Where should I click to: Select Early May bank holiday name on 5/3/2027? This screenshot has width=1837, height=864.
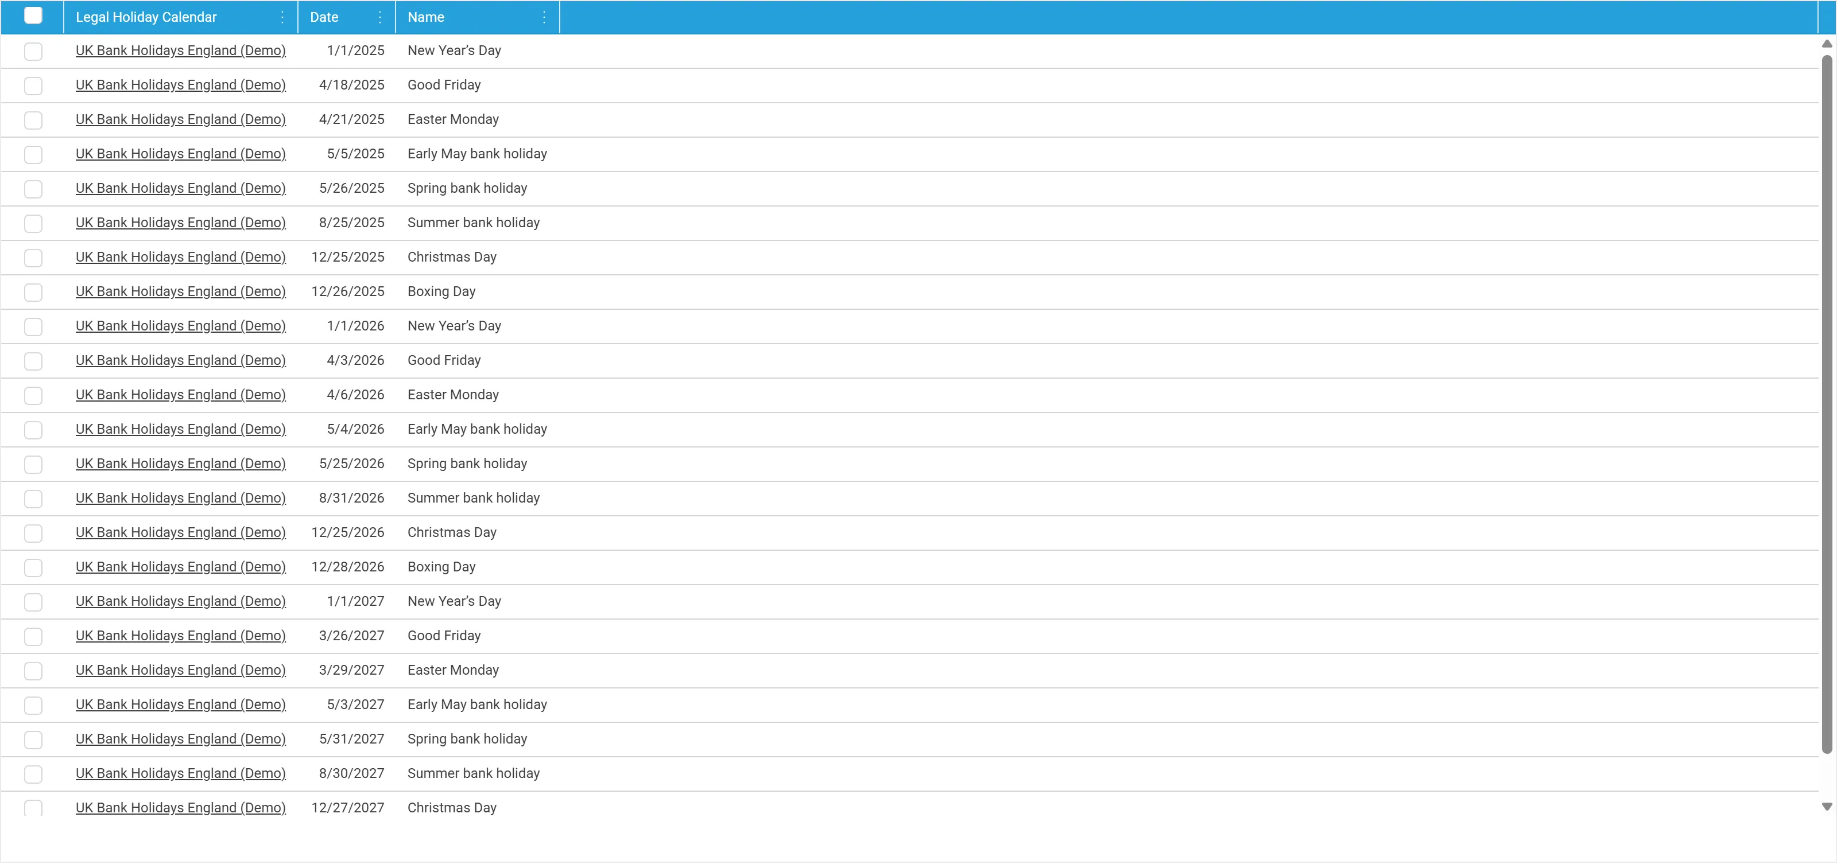coord(477,705)
